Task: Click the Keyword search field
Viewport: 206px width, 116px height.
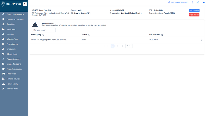Action: pos(44,30)
